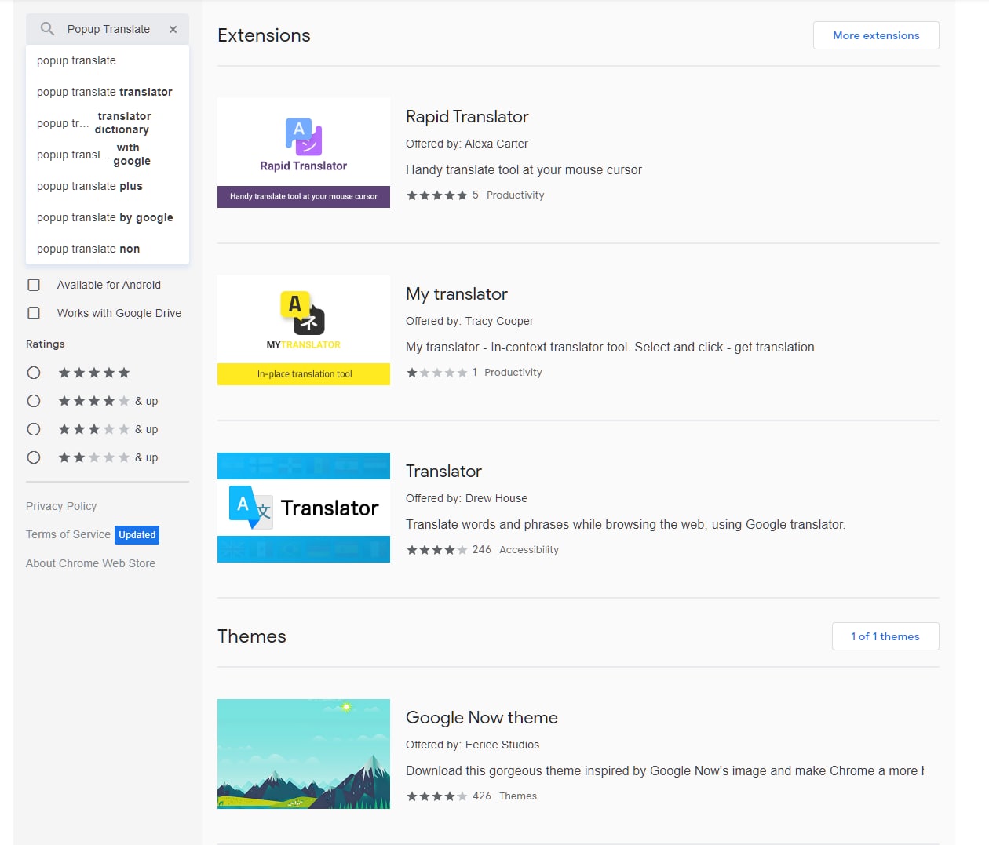
Task: Click the More extensions button
Action: coord(876,35)
